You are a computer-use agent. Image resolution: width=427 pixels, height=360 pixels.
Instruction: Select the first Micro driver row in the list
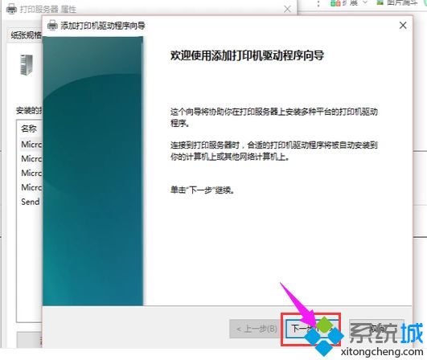tap(31, 144)
